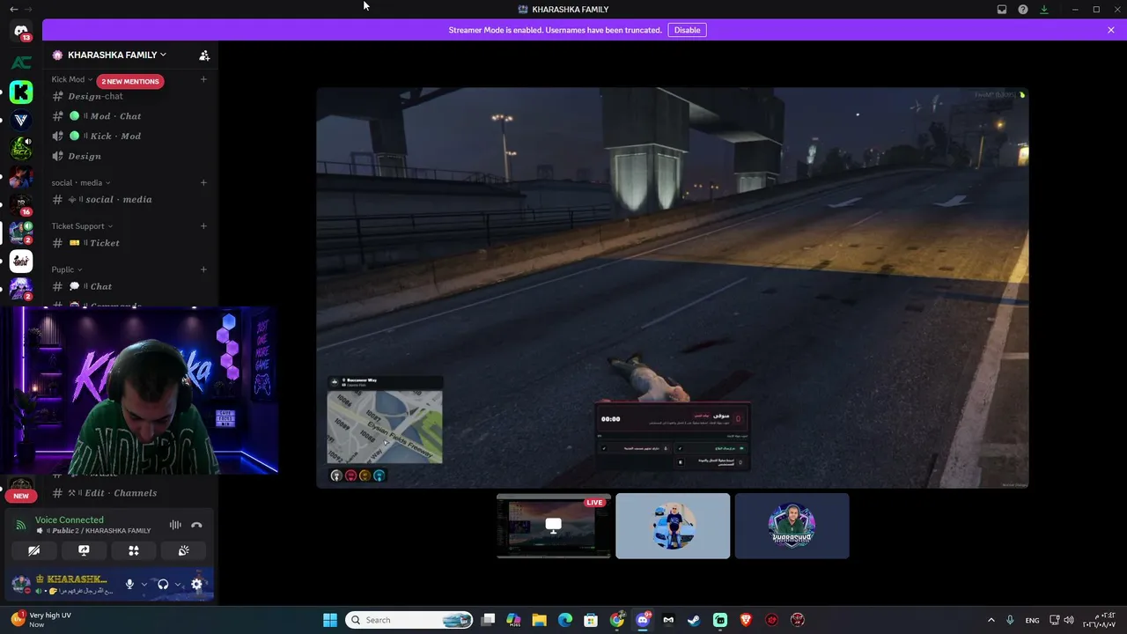Open the headphone output options arrow
1127x634 pixels.
pos(177,584)
